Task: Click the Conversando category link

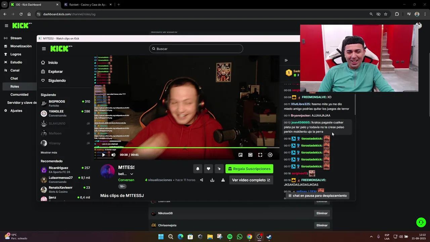Action: tap(126, 180)
